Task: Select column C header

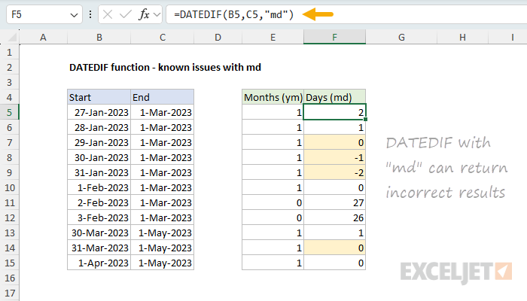Action: (x=163, y=38)
